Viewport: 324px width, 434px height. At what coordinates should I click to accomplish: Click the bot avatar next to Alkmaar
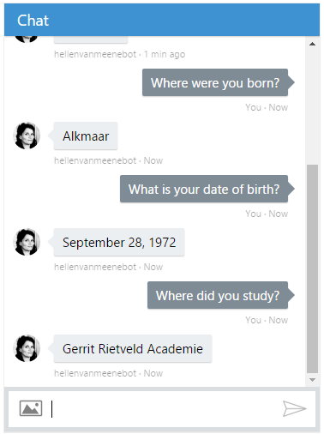pos(27,136)
